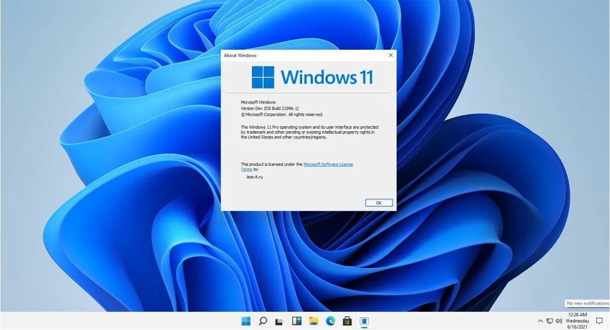Open the Widgets panel icon
The width and height of the screenshot is (610, 330).
coord(297,321)
